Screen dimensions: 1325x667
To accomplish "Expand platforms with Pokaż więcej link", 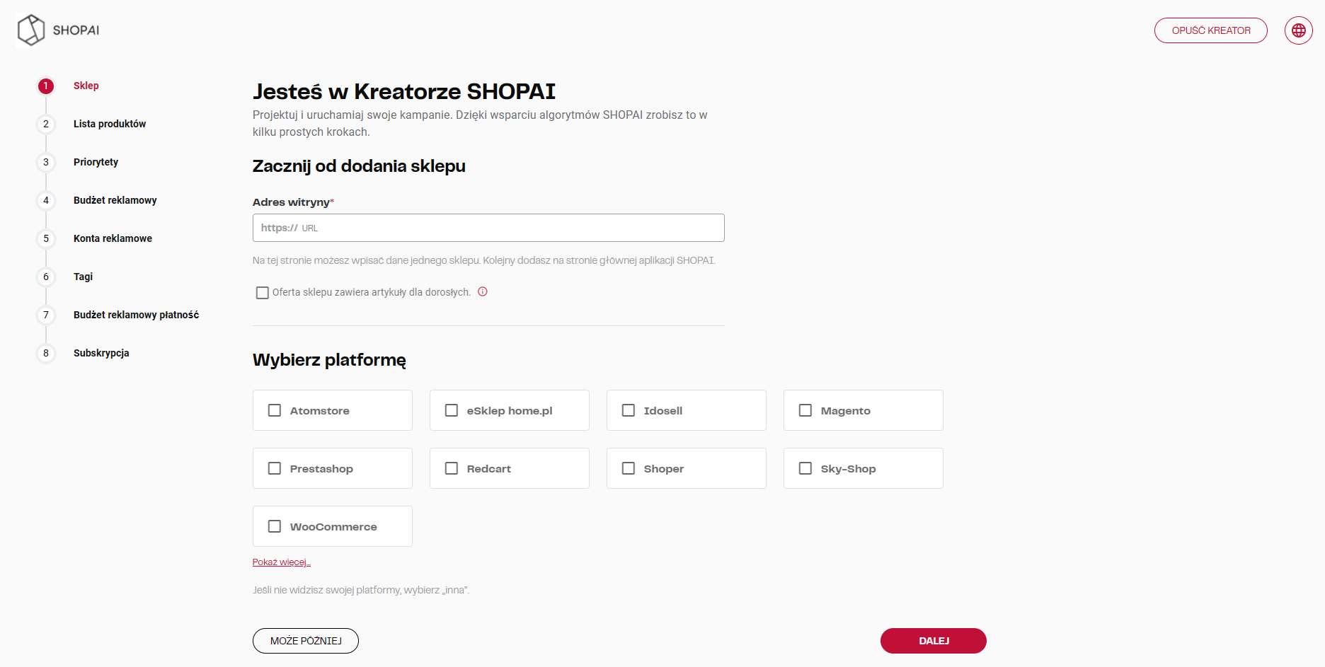I will (x=281, y=562).
